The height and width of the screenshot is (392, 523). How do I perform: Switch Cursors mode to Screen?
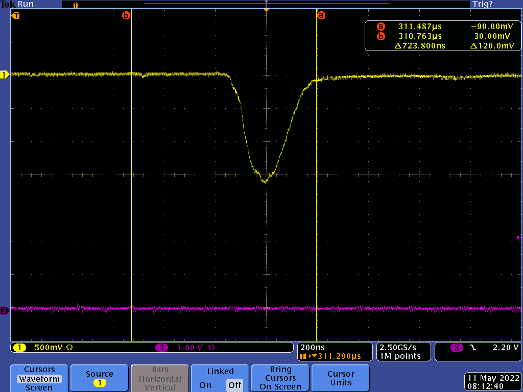coord(39,387)
